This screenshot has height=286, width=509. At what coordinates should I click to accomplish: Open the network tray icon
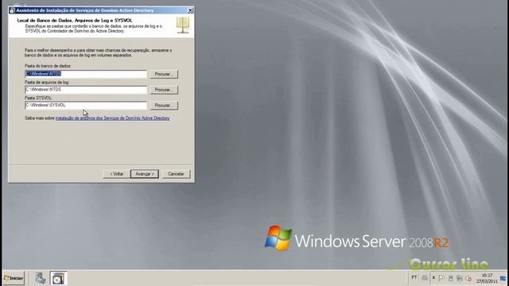coord(460,278)
